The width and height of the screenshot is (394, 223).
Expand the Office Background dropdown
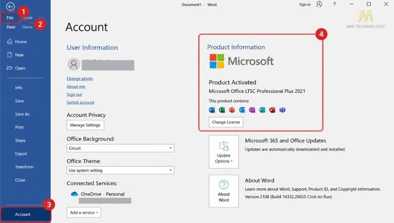pyautogui.click(x=120, y=148)
